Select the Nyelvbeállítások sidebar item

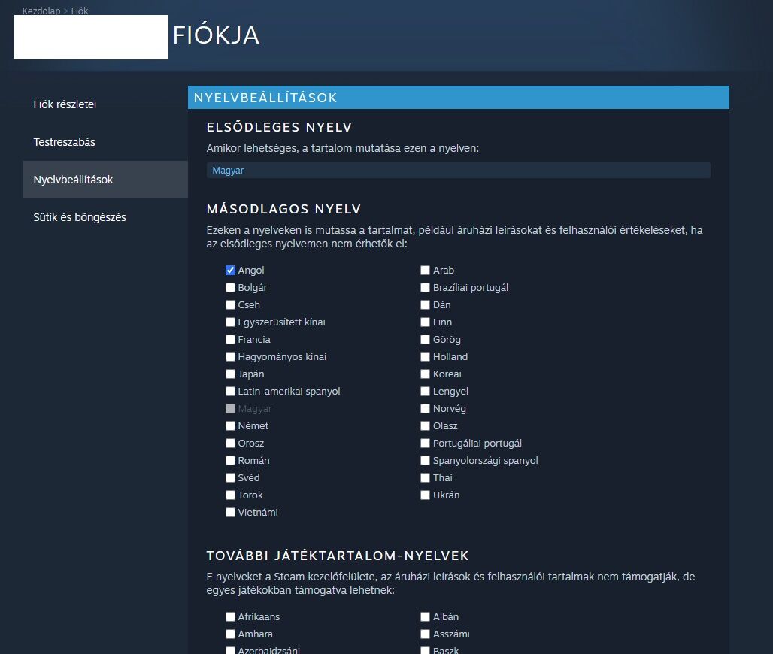73,180
